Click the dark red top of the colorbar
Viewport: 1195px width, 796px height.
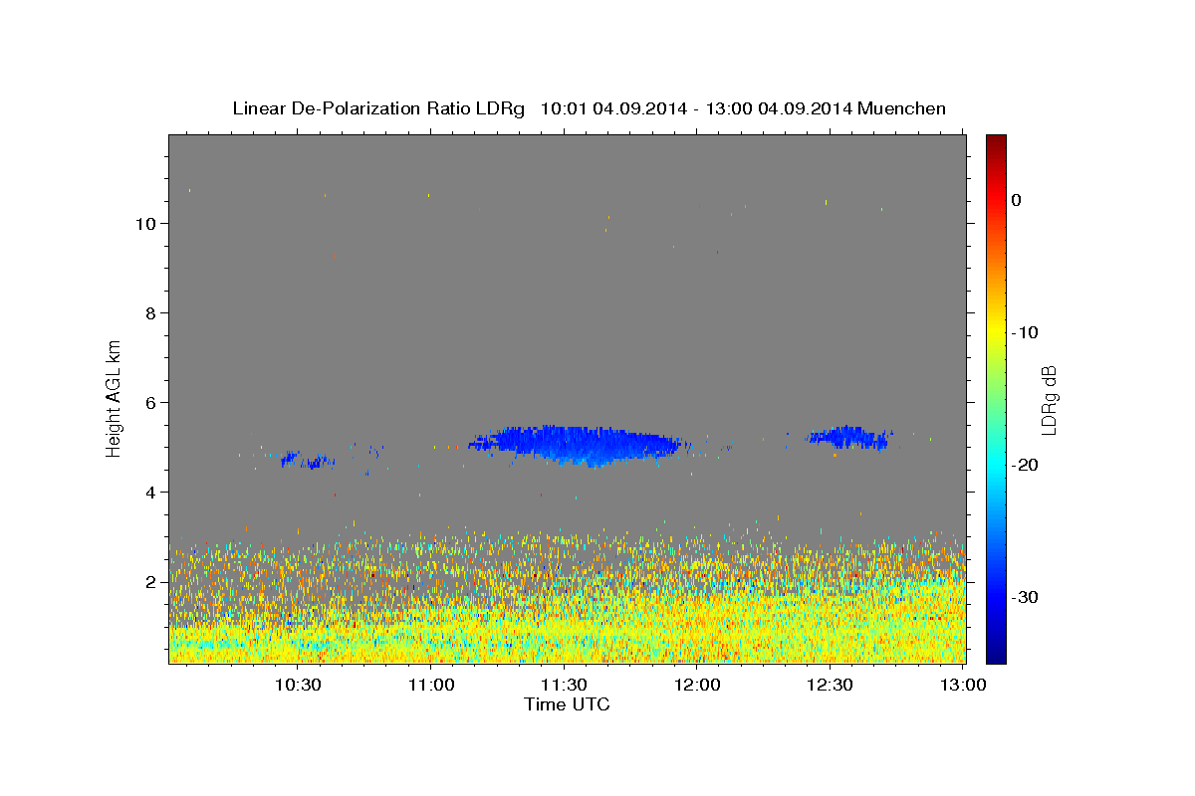pyautogui.click(x=996, y=144)
